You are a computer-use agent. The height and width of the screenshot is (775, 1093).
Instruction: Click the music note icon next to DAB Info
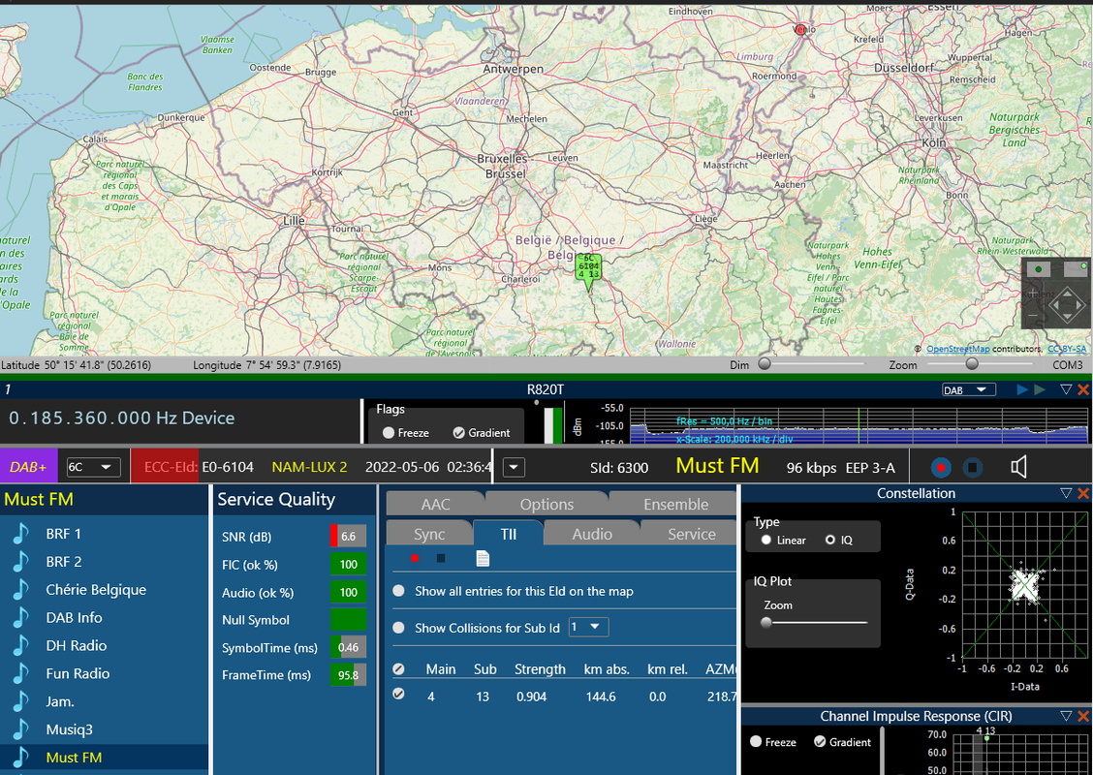pyautogui.click(x=21, y=617)
